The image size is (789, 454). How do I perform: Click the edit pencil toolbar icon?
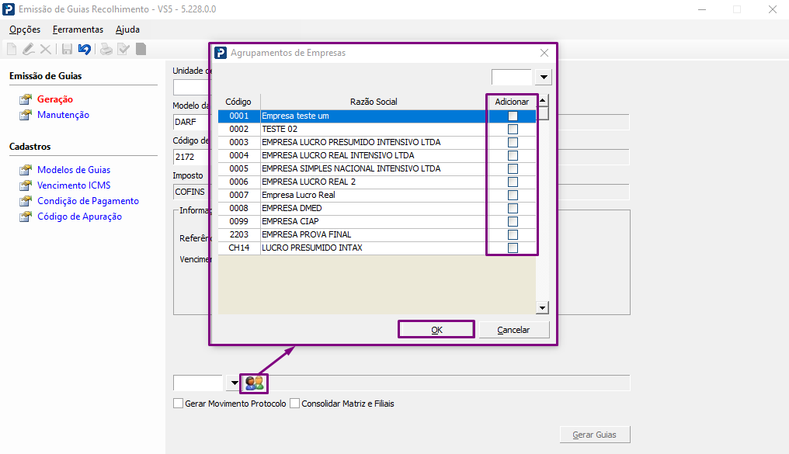click(29, 49)
